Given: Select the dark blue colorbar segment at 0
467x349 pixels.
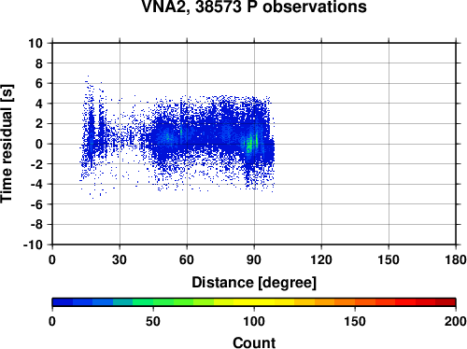Looking at the screenshot, I should tap(63, 302).
